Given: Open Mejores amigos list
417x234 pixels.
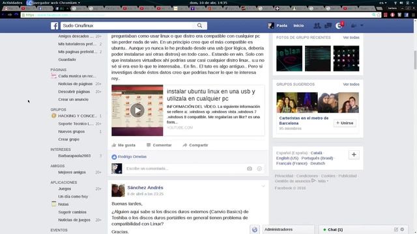Looking at the screenshot, I should click(72, 172).
